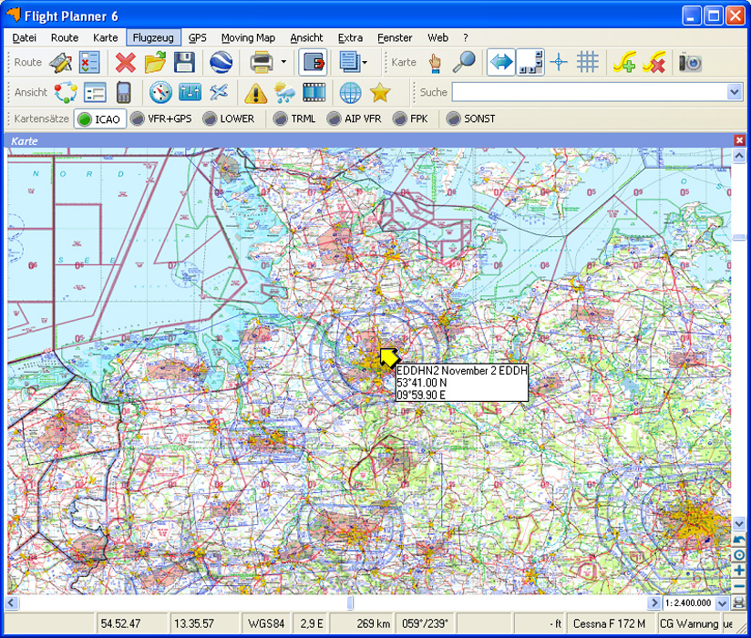
Task: Zoom out the map with minus button
Action: 739,586
